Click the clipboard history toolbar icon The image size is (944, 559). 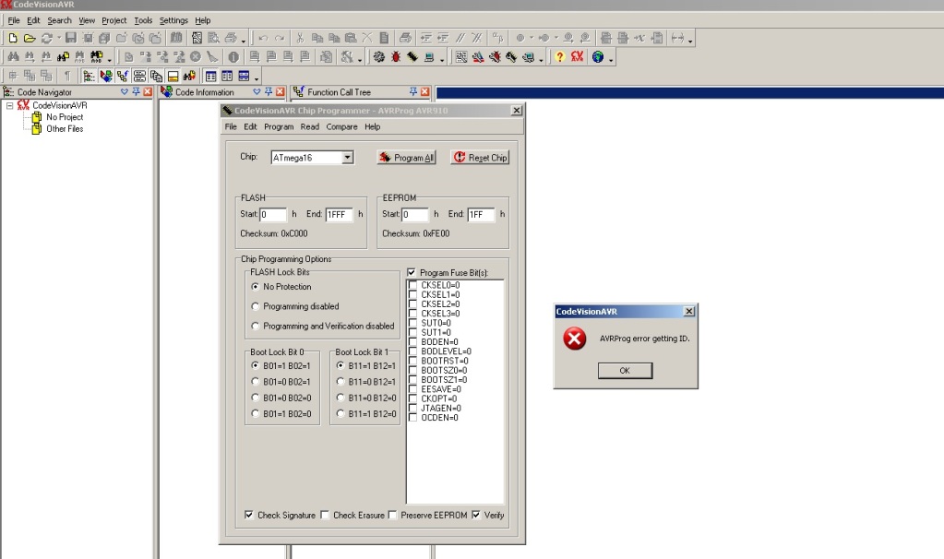(156, 76)
